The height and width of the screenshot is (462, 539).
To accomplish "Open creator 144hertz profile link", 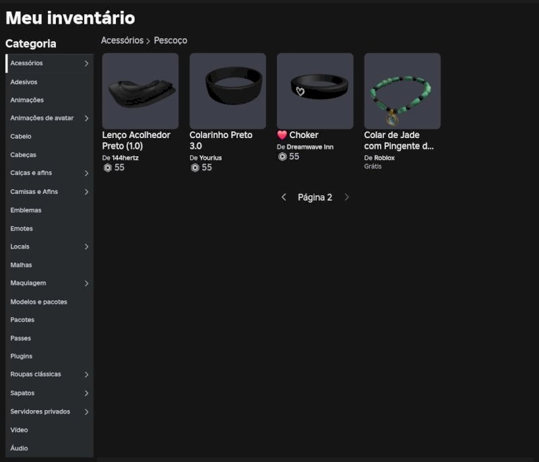I will [125, 158].
